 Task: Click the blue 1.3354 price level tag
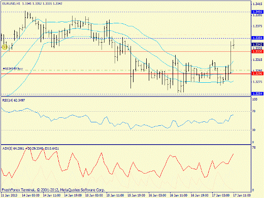(x=257, y=38)
